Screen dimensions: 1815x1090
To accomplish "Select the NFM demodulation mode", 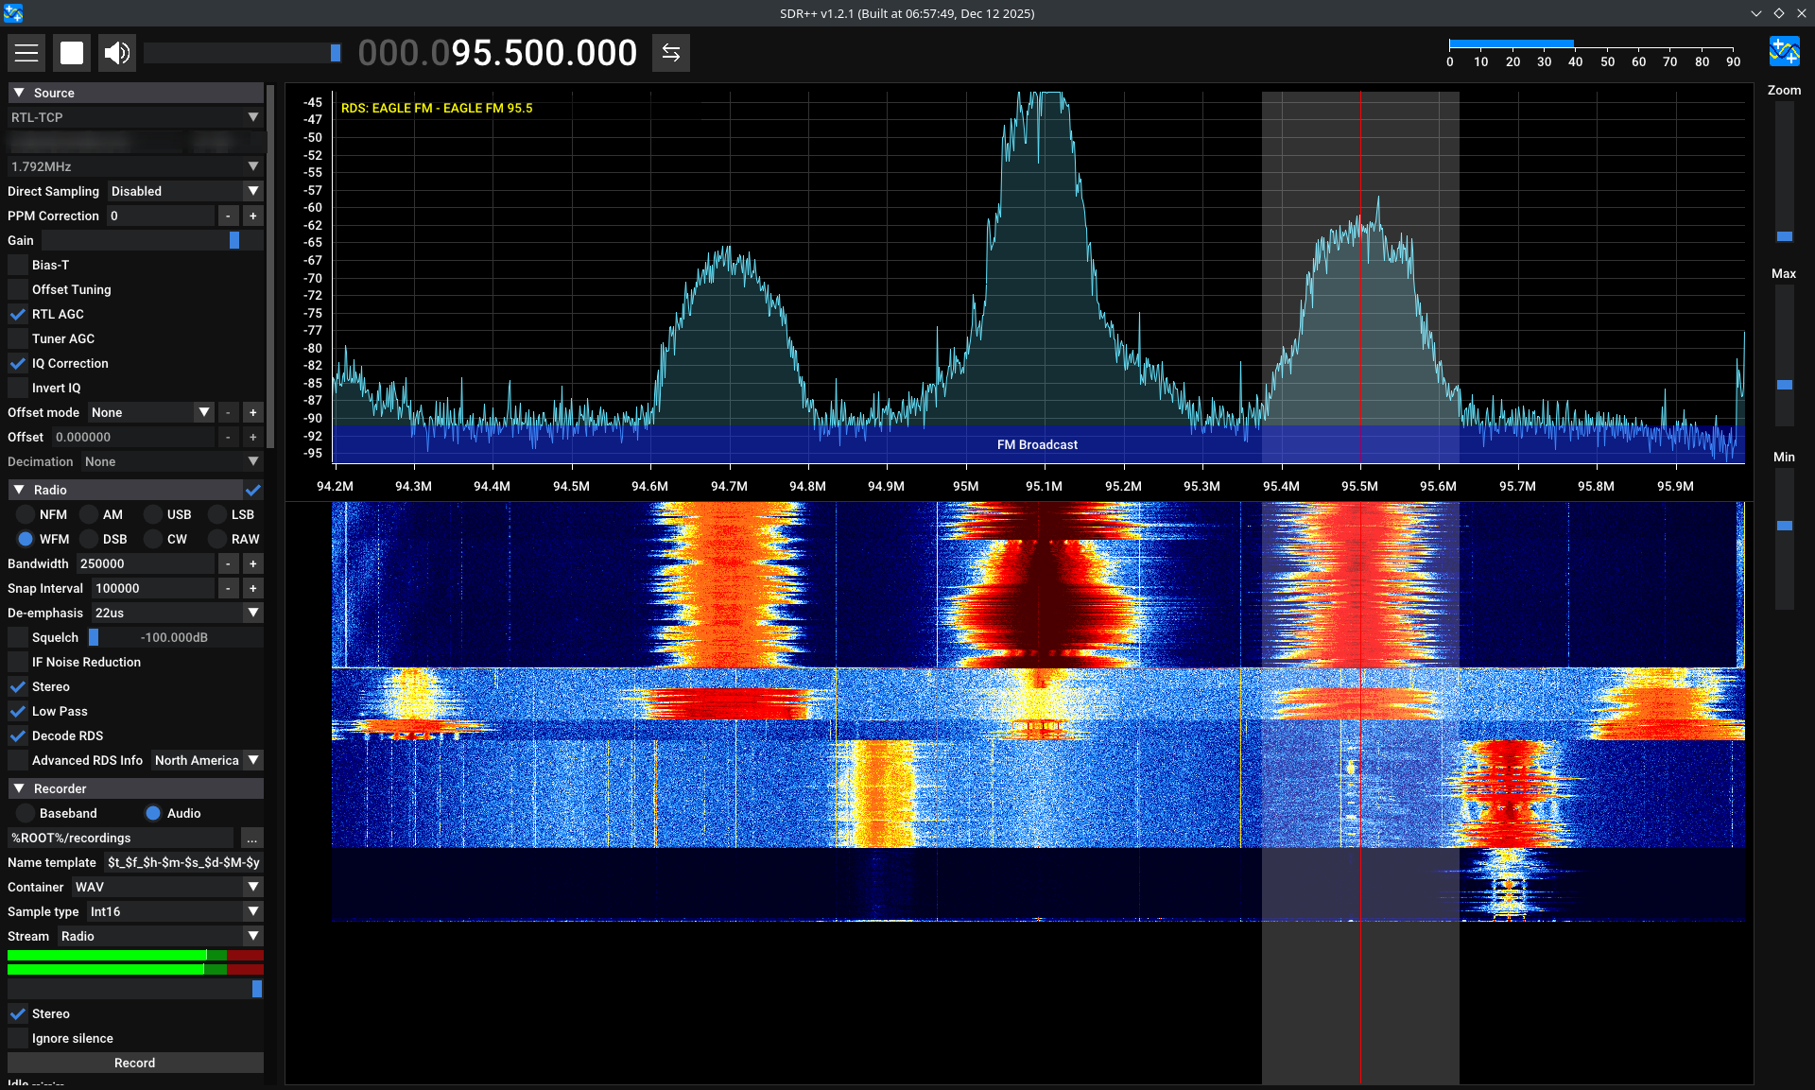I will 26,515.
